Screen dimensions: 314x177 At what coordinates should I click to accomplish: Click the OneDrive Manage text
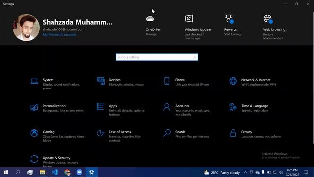pyautogui.click(x=151, y=34)
